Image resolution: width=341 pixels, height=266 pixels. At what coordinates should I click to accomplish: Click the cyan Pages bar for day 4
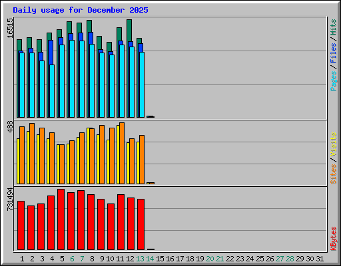tap(52, 91)
